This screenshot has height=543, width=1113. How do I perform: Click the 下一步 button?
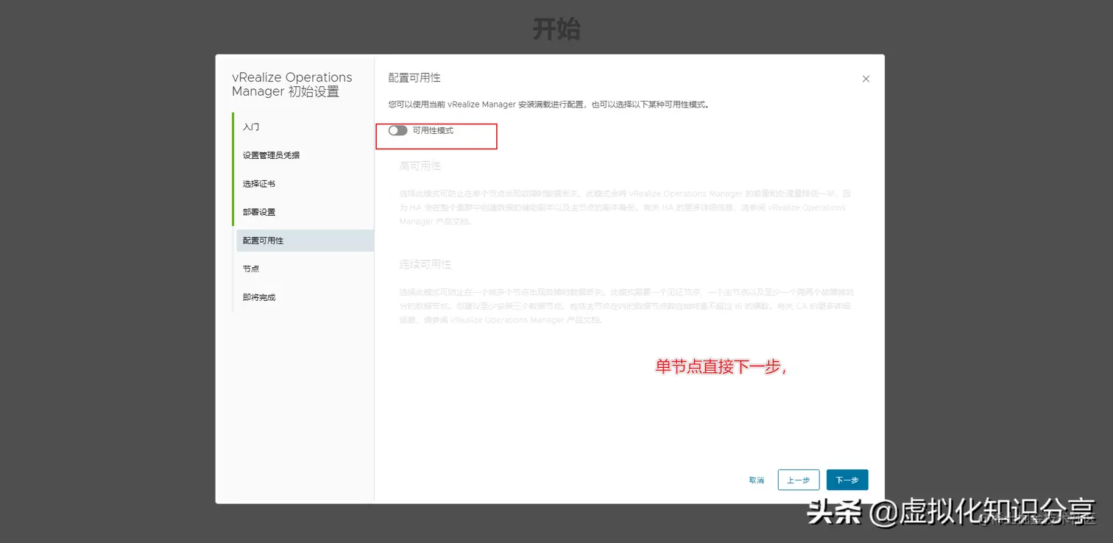847,479
